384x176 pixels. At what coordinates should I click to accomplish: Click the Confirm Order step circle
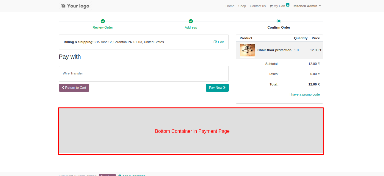pos(278,21)
